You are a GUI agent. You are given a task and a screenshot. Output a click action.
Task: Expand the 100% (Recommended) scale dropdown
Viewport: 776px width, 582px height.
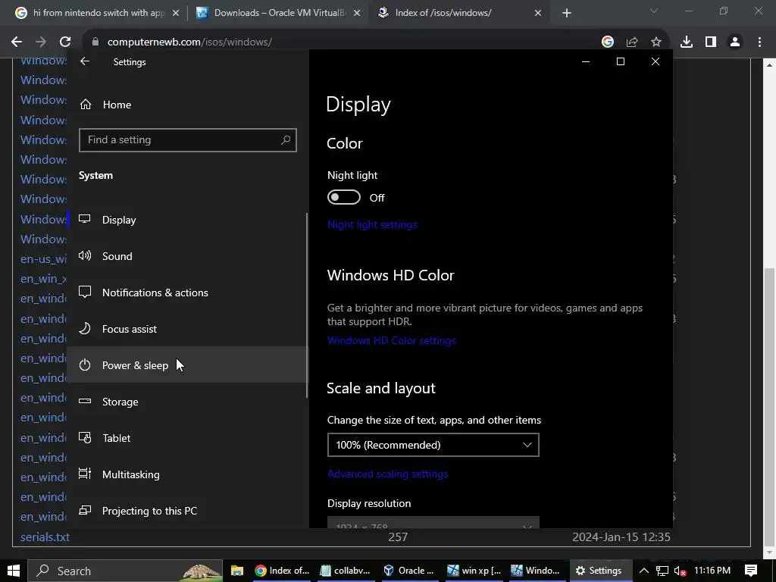click(433, 445)
